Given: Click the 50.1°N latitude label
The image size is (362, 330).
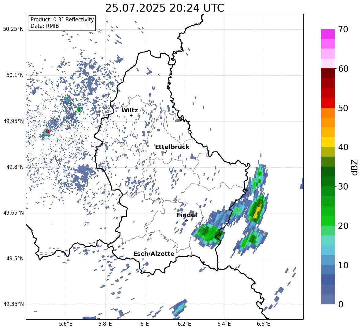Looking at the screenshot, I should point(15,75).
